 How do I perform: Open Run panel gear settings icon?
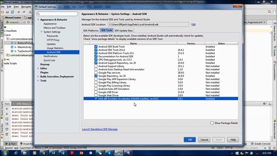click(x=264, y=104)
